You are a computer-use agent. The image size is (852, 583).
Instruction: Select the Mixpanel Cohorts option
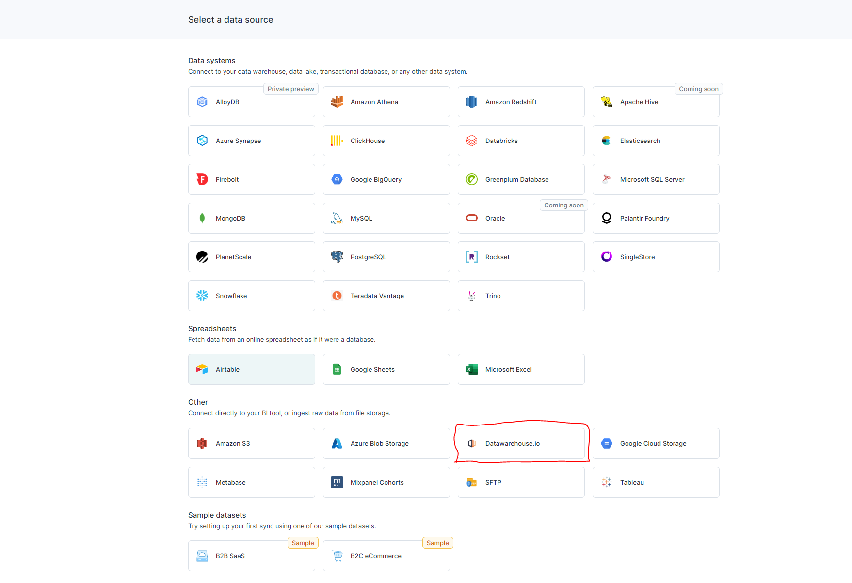386,482
